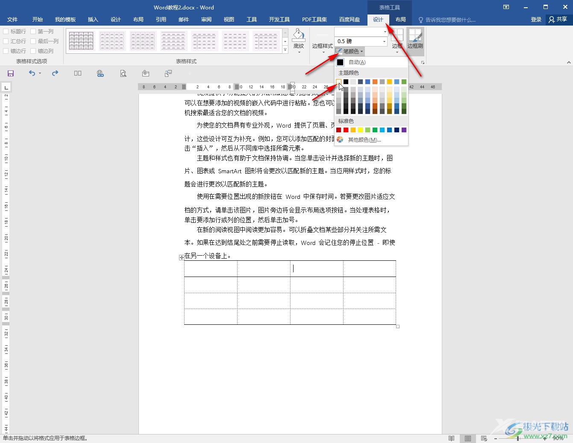Toggle the First Column (第一列) checkbox
573x443 pixels.
click(x=33, y=32)
